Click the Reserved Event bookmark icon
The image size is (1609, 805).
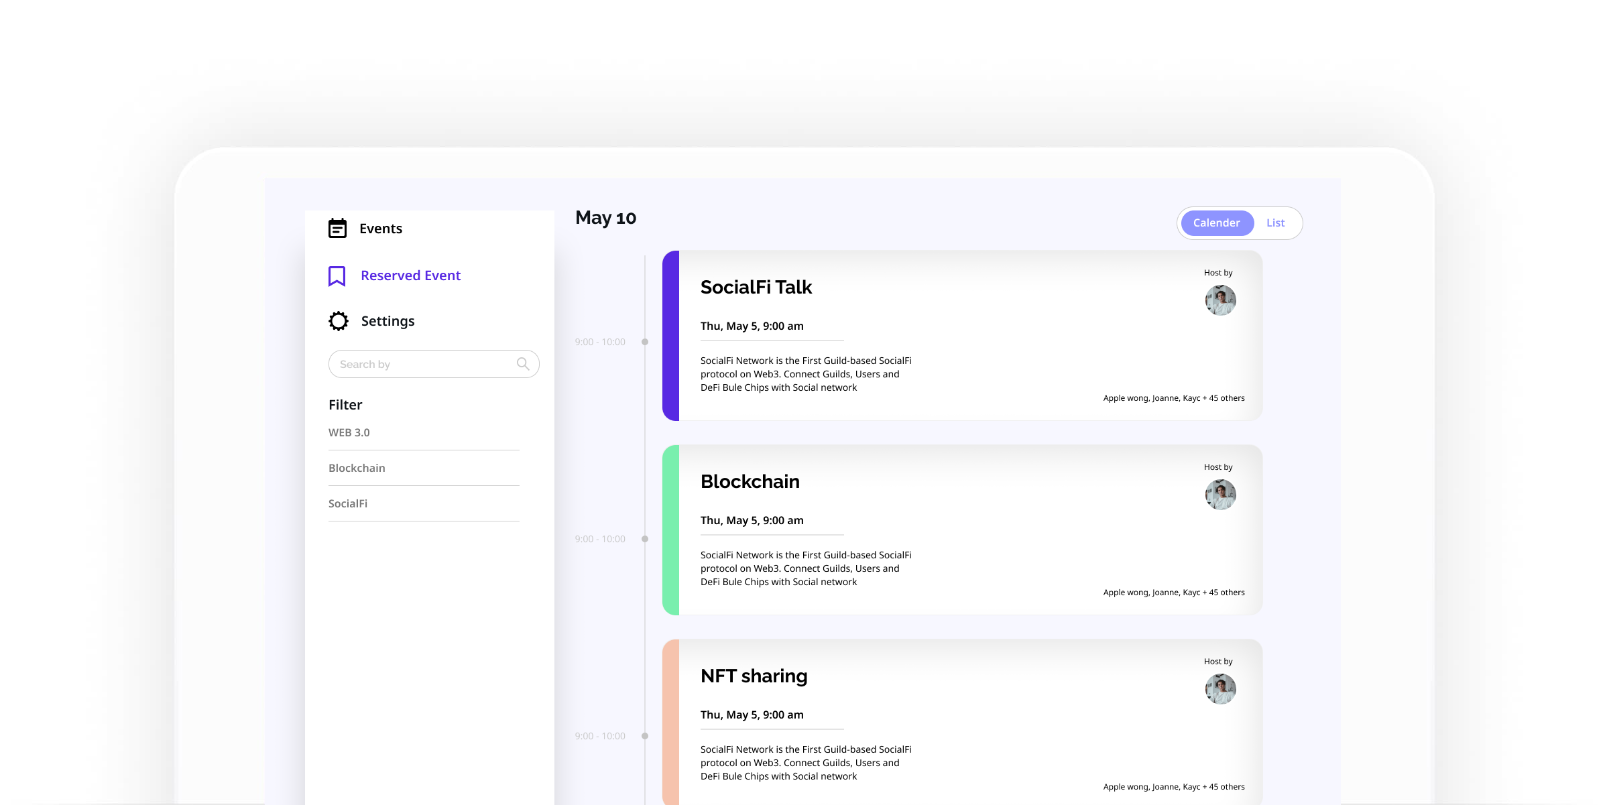(337, 275)
